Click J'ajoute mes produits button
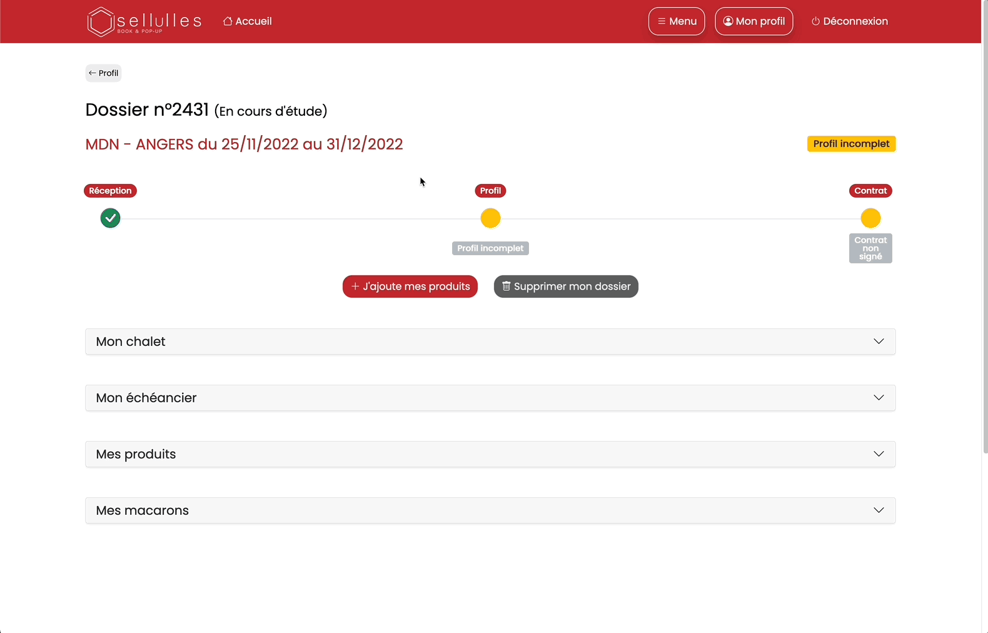This screenshot has width=988, height=633. click(410, 286)
